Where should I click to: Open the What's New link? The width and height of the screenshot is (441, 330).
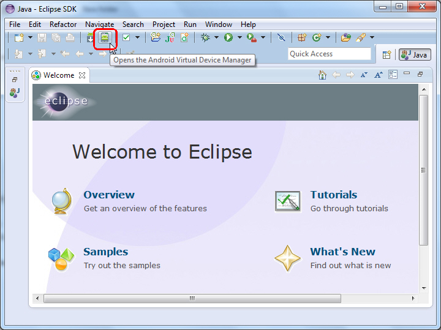pos(342,252)
